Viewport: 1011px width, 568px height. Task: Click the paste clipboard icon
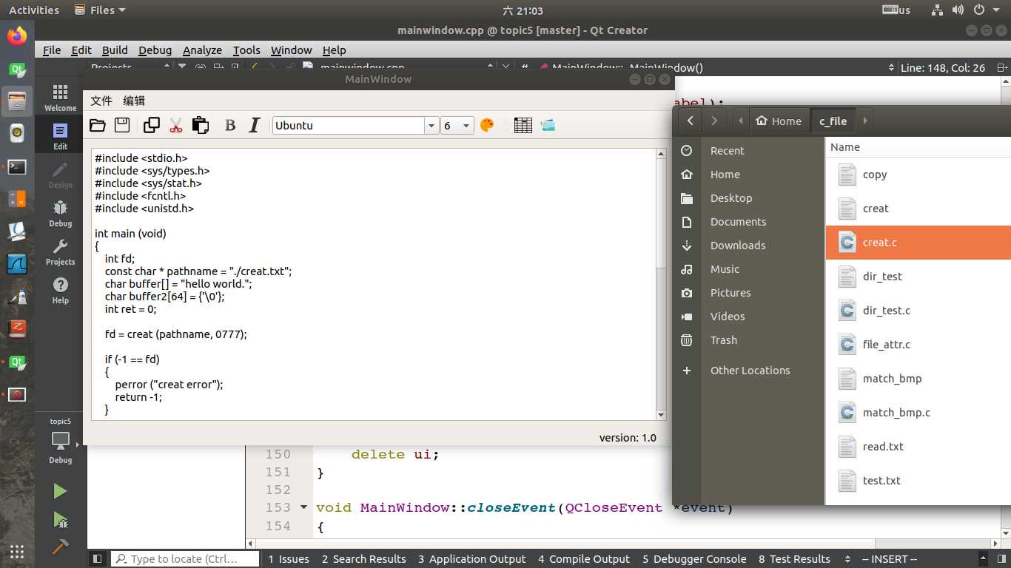tap(201, 125)
